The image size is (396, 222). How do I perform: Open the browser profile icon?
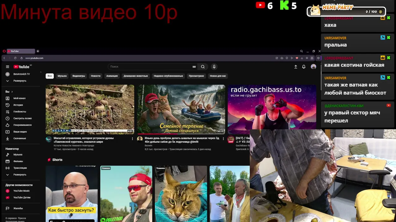click(312, 58)
